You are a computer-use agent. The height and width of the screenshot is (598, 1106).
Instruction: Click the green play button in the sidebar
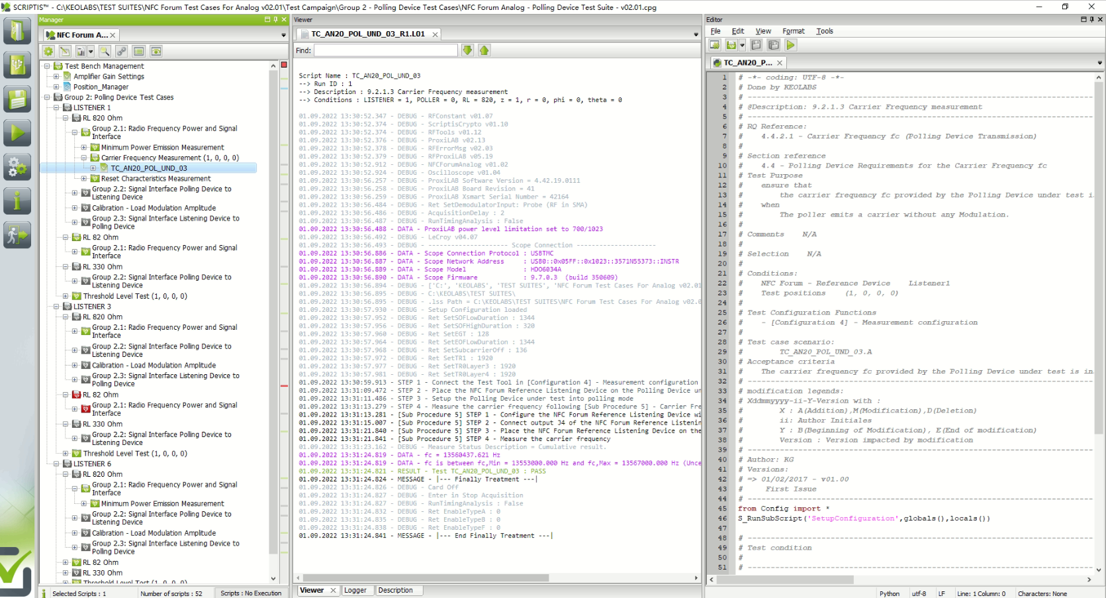click(x=17, y=133)
